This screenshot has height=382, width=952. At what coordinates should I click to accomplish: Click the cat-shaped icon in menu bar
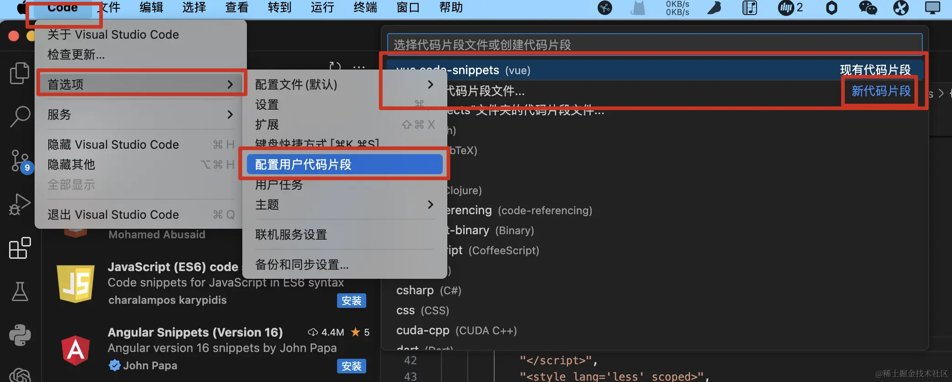[638, 8]
